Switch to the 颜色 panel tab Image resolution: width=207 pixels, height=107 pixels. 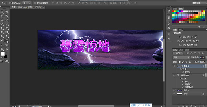click(175, 9)
